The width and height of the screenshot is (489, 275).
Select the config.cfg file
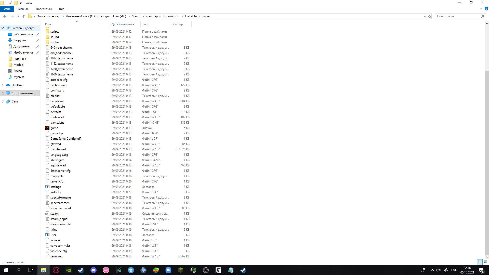(57, 90)
